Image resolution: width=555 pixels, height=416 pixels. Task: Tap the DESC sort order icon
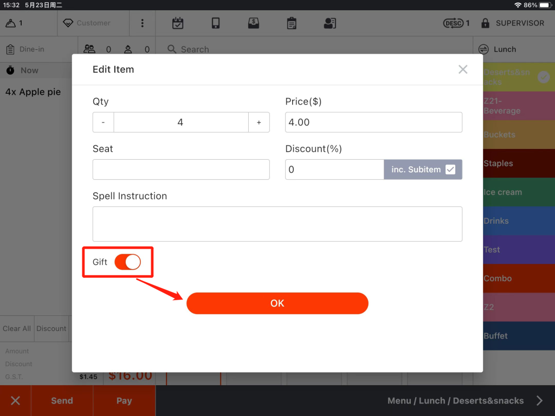[x=453, y=23]
